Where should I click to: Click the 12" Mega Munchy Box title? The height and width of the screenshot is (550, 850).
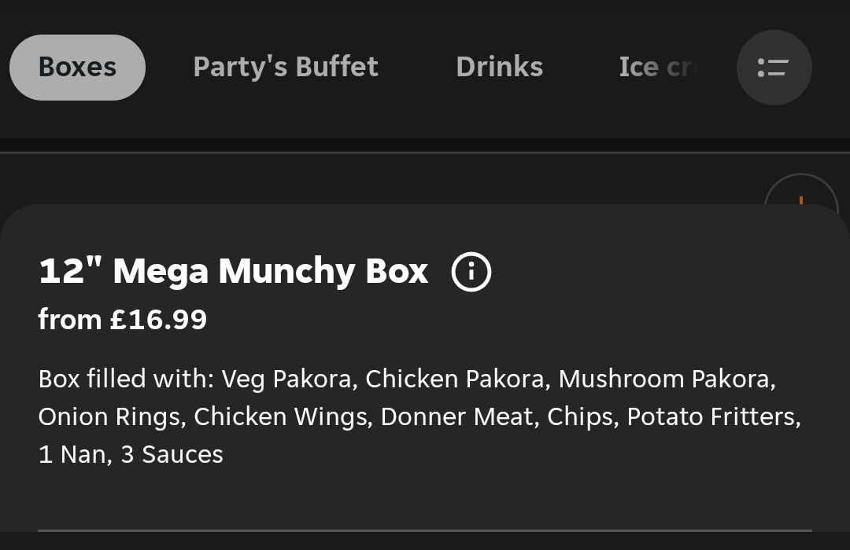click(x=233, y=272)
